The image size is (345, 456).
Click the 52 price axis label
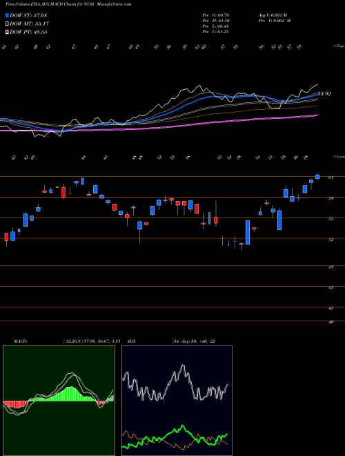pyautogui.click(x=331, y=239)
